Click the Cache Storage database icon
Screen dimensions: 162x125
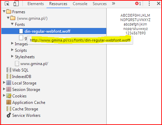[9, 109]
